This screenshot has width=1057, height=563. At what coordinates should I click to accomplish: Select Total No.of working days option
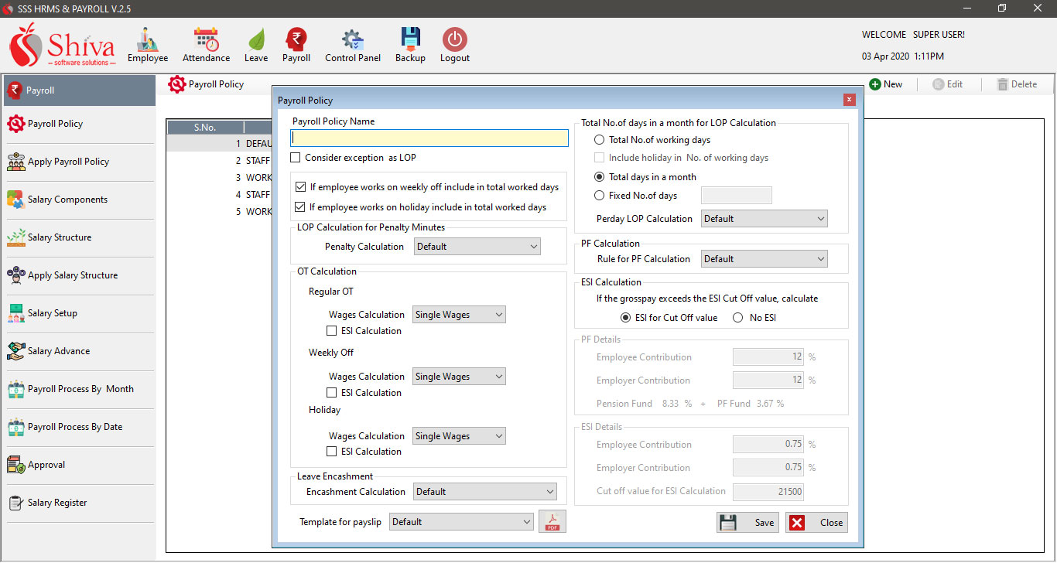[x=600, y=140]
